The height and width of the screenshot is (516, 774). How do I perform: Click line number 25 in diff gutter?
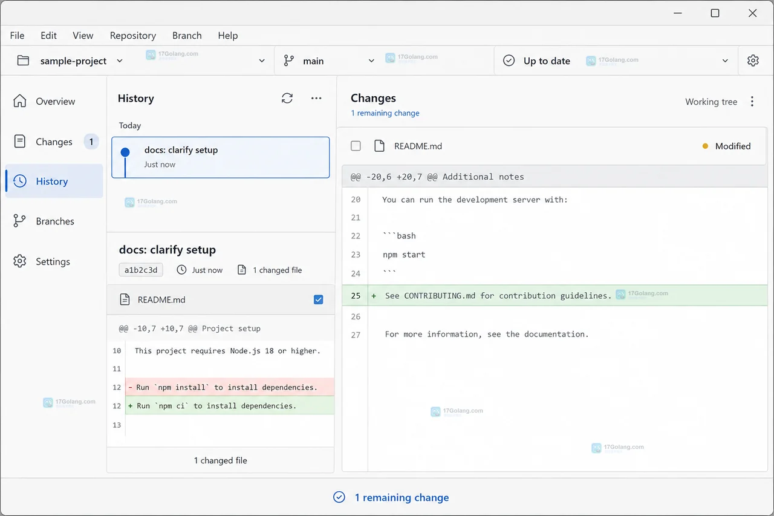tap(356, 296)
